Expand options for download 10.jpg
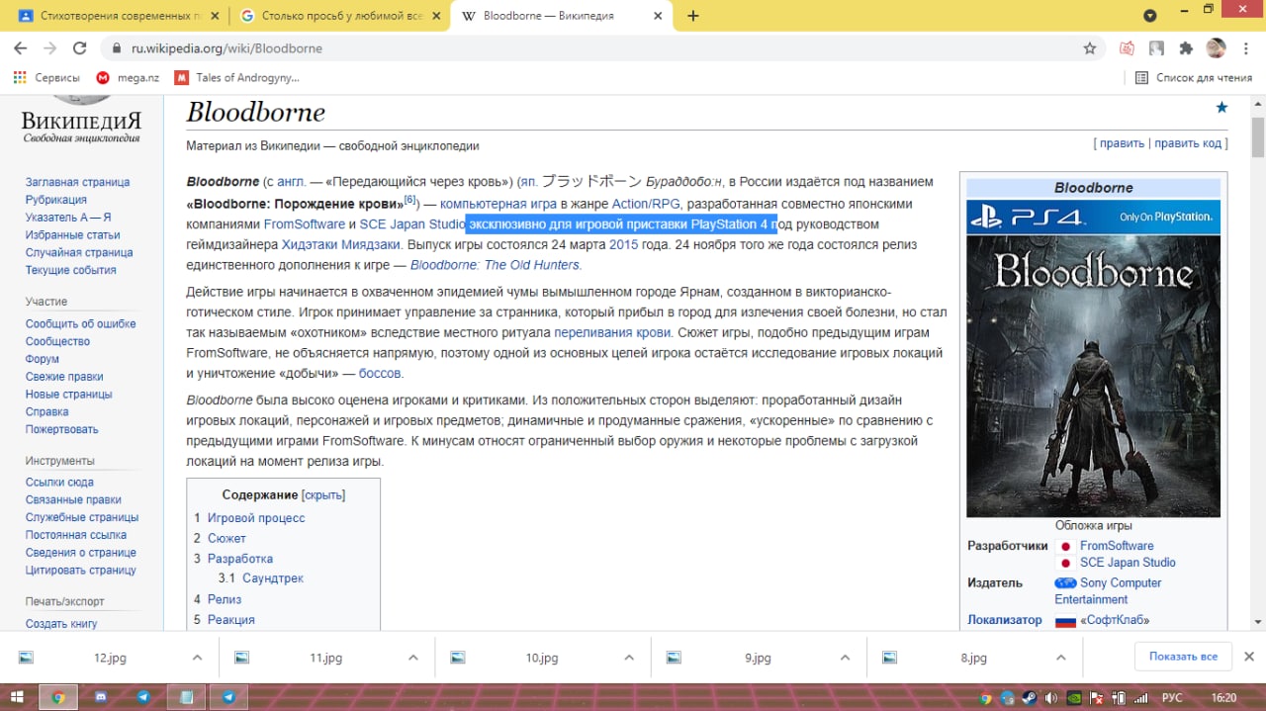Image resolution: width=1266 pixels, height=711 pixels. pyautogui.click(x=628, y=658)
